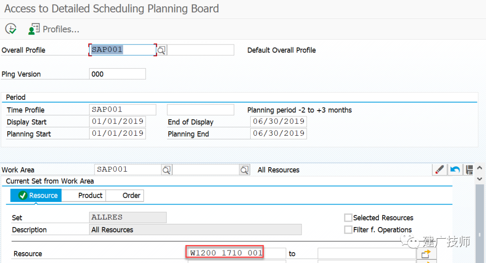Click the 'All Resources' work area label
486x263 pixels.
279,170
